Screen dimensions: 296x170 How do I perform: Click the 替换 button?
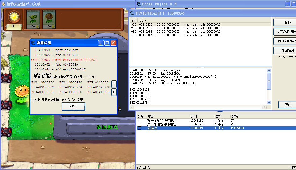285,22
